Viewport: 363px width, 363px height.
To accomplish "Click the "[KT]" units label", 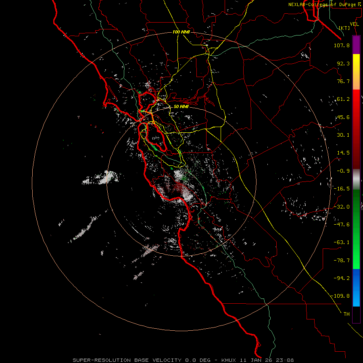I will (344, 28).
